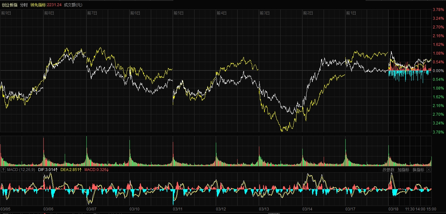
Task: Switch to the 分时 chart label
Action: (24, 5)
